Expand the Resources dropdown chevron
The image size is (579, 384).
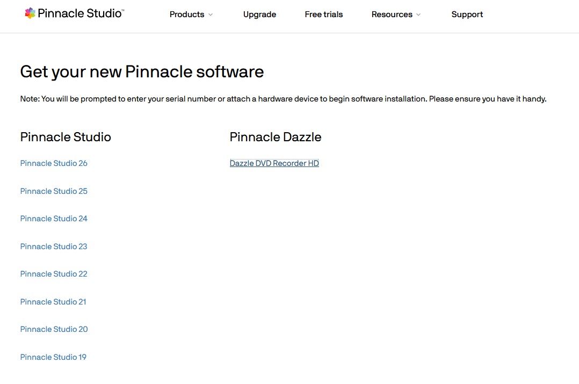coord(418,15)
